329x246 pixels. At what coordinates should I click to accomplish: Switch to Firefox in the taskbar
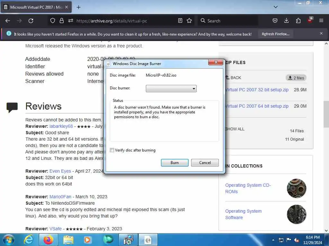(48, 240)
